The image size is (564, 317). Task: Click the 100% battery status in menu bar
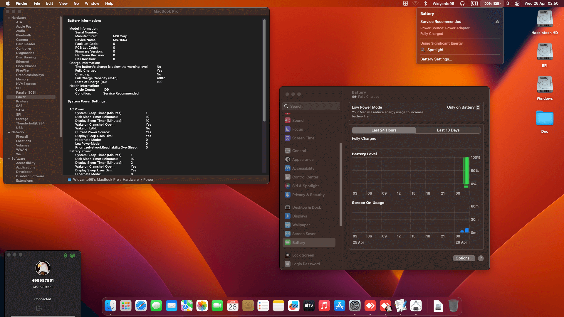point(491,4)
